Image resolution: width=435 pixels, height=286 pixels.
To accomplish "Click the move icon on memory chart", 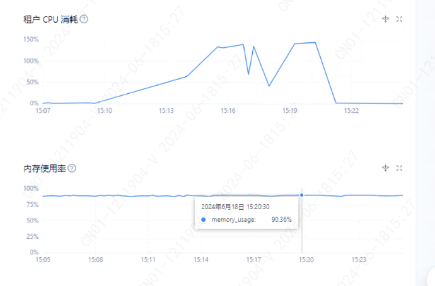I will 385,168.
